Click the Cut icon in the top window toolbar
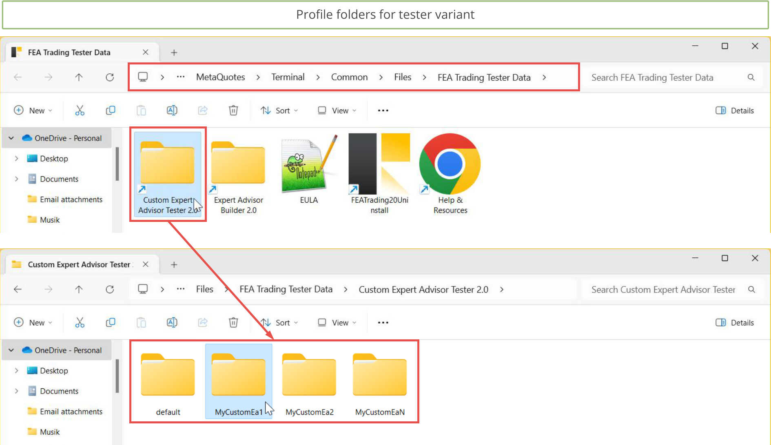The width and height of the screenshot is (771, 445). [80, 111]
